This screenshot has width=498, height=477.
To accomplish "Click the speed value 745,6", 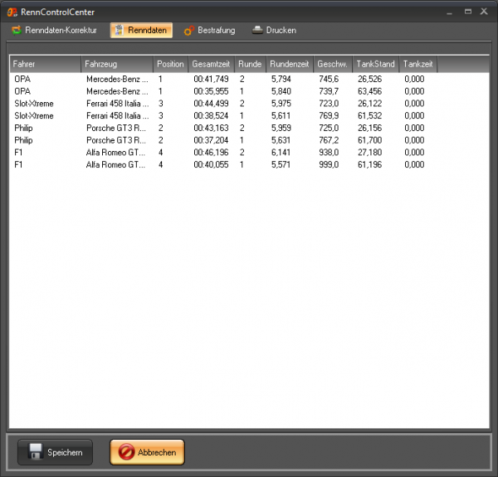I will pos(329,79).
